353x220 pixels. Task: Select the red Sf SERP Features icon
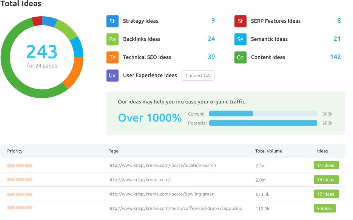click(240, 21)
